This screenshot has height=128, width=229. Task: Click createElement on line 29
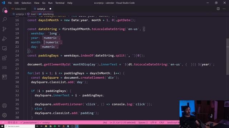92,78
